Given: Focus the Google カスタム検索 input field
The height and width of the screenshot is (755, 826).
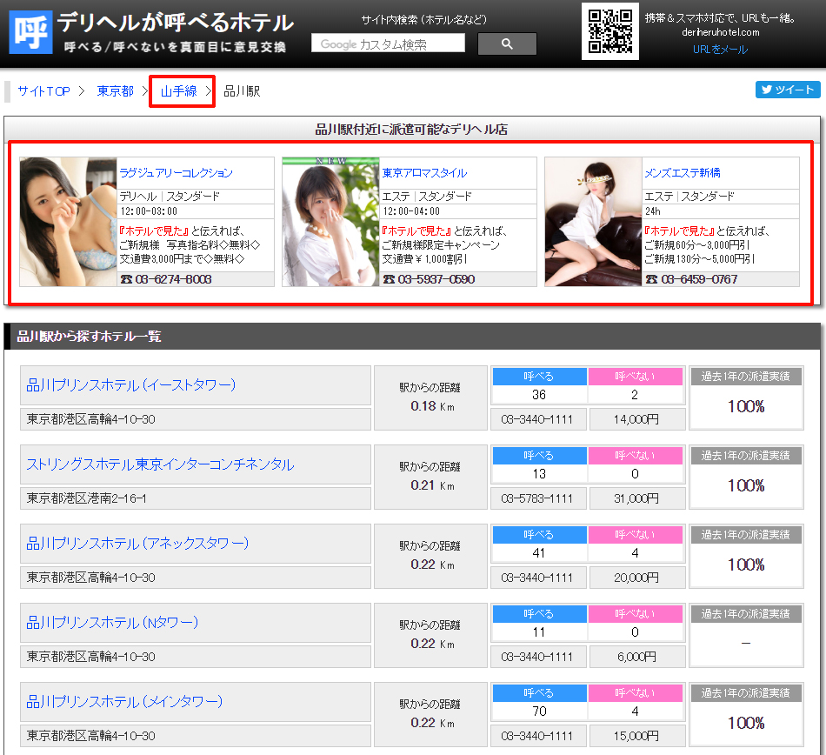Looking at the screenshot, I should [389, 43].
